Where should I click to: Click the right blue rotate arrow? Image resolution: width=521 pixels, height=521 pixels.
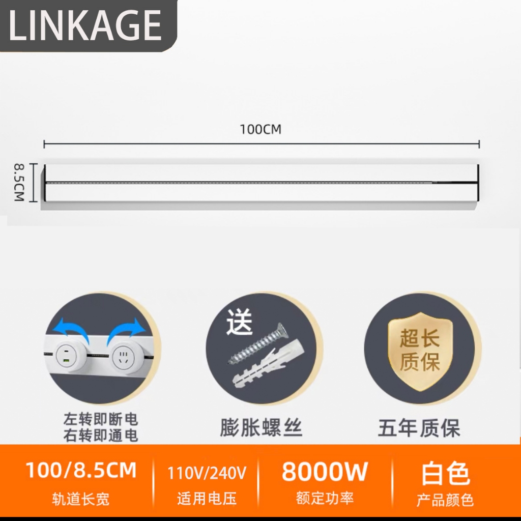[126, 330]
